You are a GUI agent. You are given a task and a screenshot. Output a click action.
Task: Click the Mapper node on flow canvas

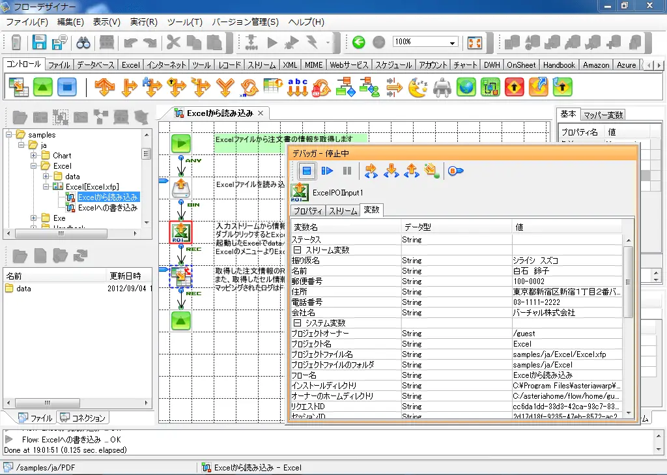tap(181, 276)
